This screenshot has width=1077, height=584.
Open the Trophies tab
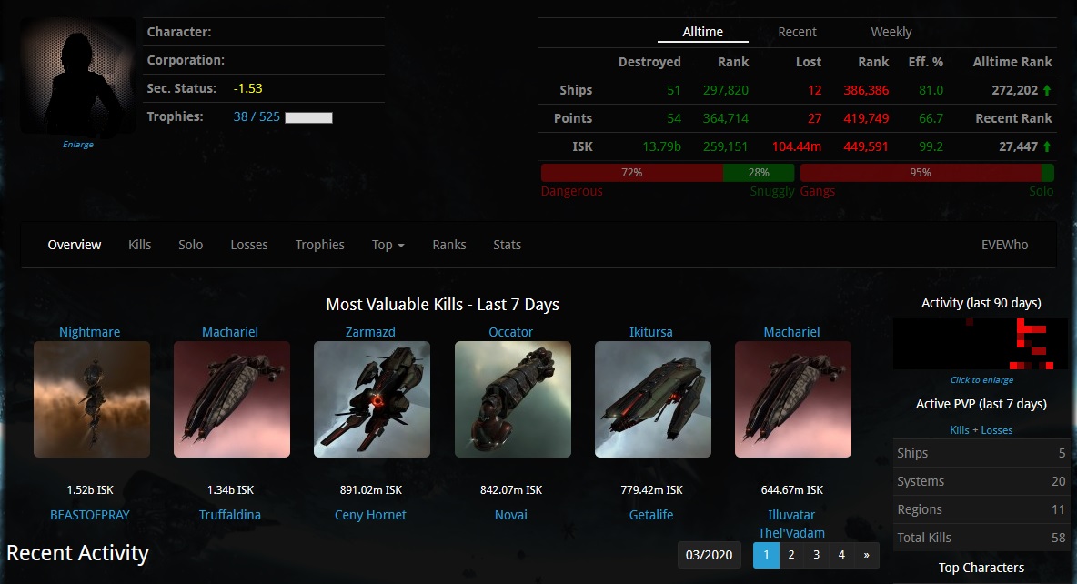tap(320, 245)
